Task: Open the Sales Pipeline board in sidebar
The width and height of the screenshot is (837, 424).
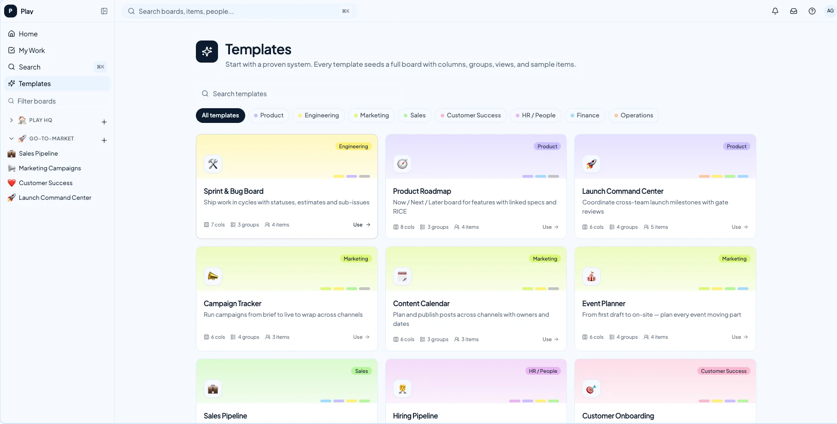Action: click(58, 153)
